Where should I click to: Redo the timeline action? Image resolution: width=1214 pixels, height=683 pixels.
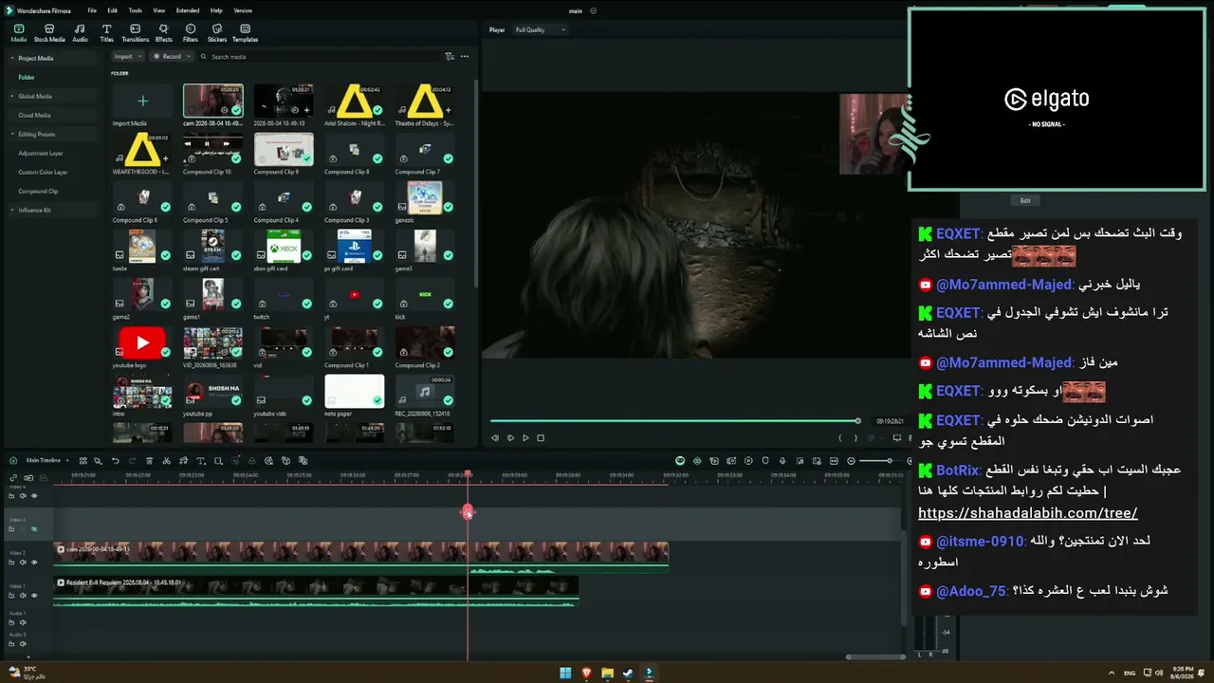[x=131, y=461]
